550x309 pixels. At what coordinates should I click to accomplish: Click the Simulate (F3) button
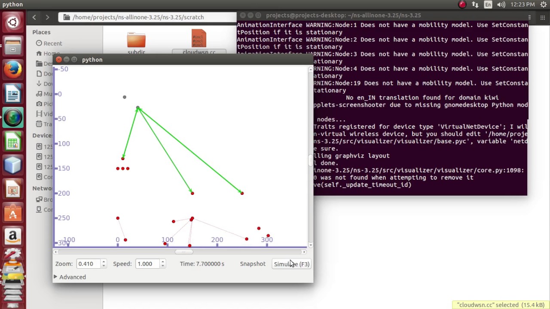point(292,264)
